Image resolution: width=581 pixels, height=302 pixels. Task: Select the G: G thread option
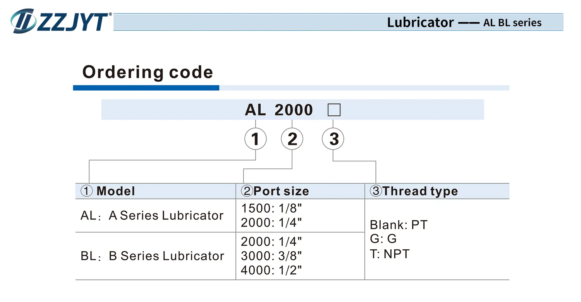pos(383,239)
